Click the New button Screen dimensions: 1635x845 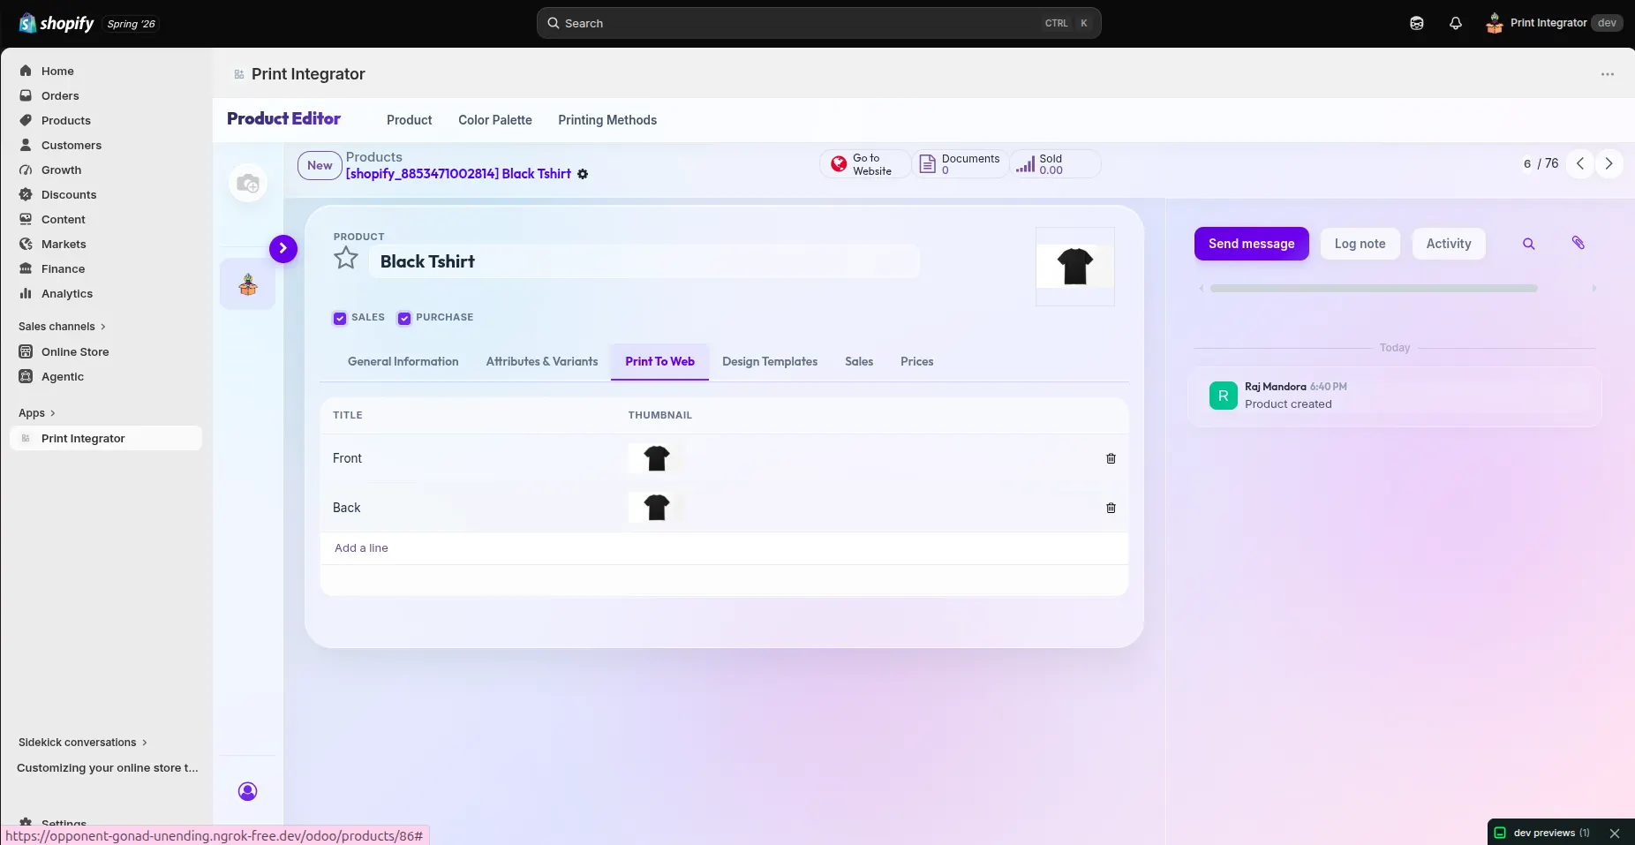click(320, 165)
